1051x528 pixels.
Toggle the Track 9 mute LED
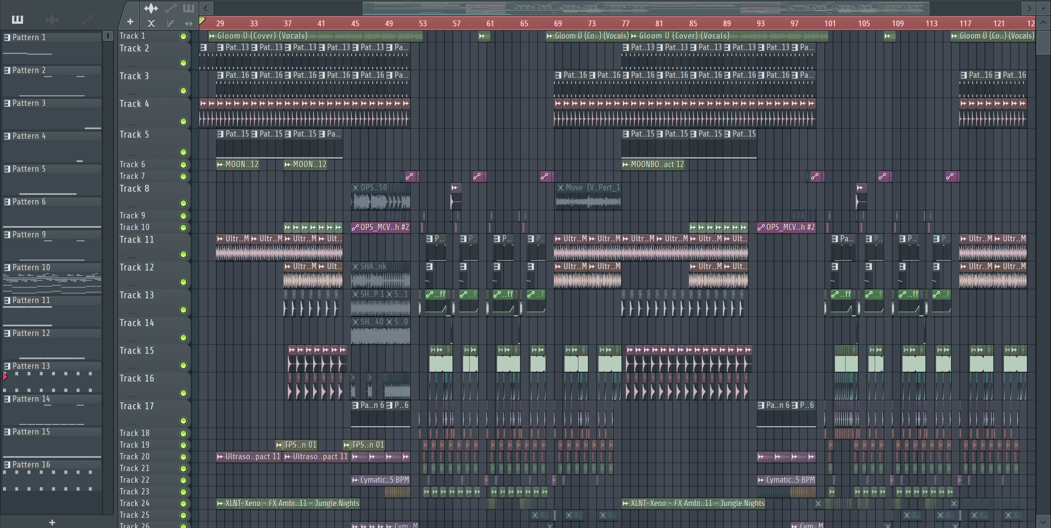point(184,215)
